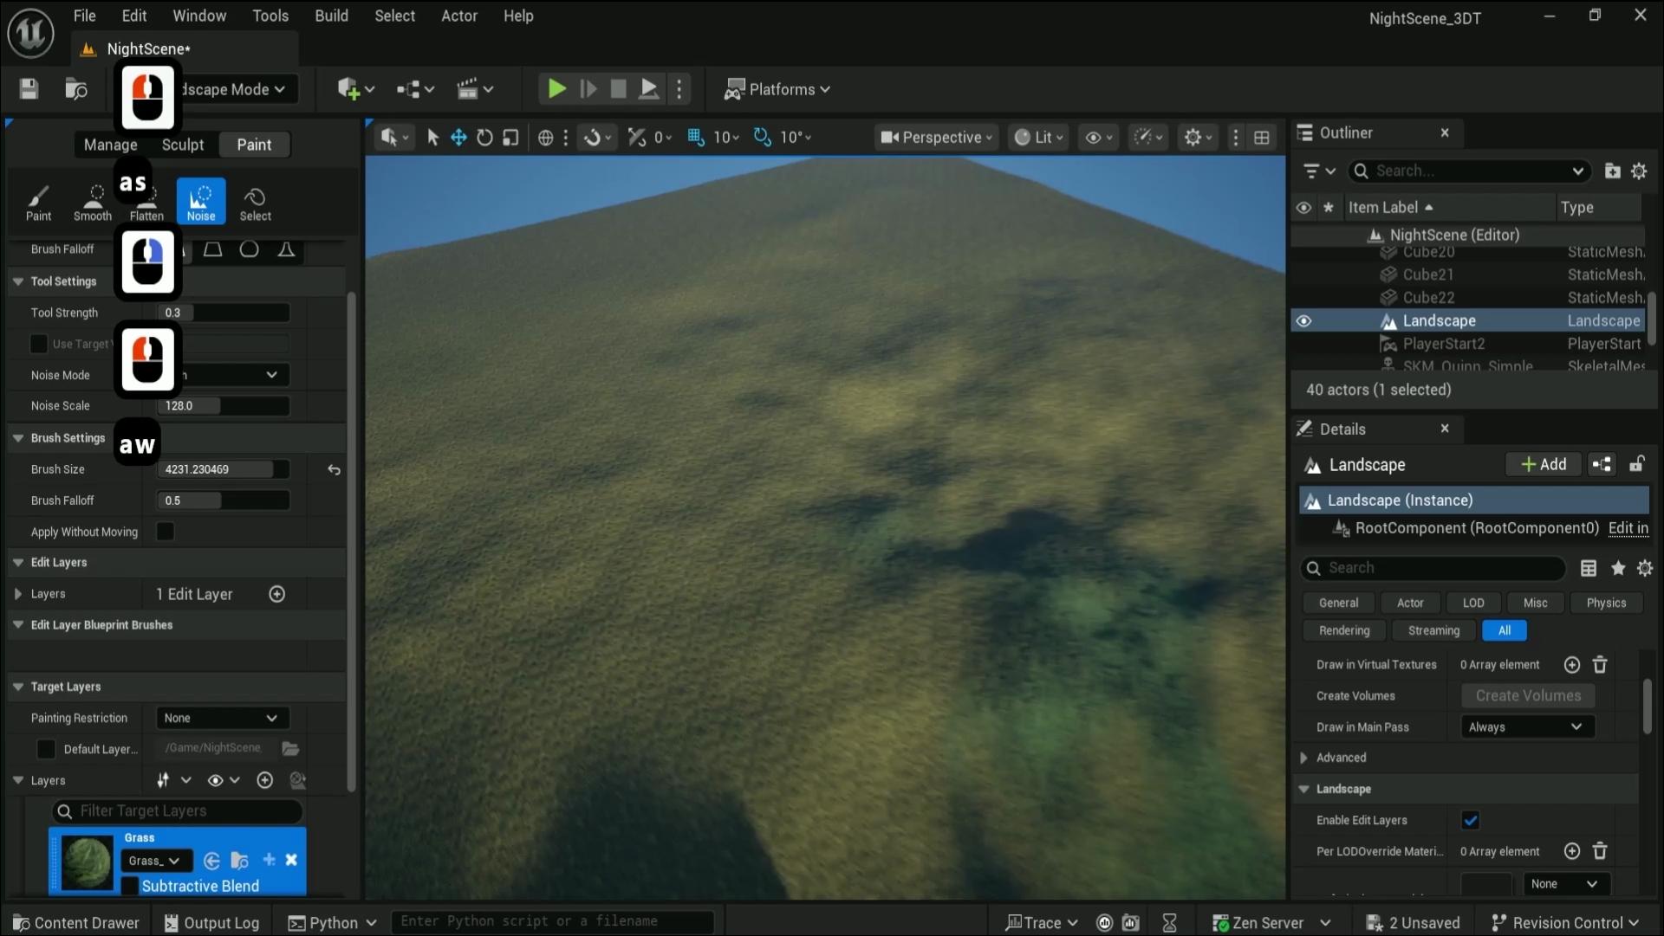
Task: Enable Edit Layers in Landscape details
Action: (x=1470, y=820)
